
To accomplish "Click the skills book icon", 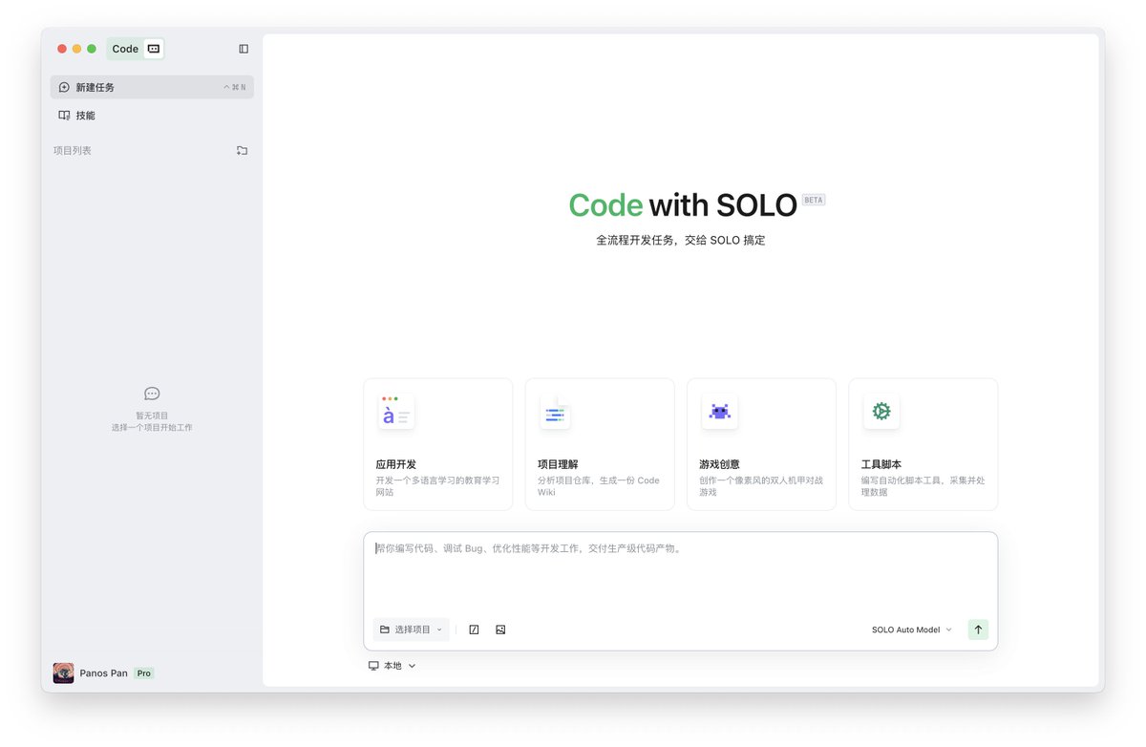I will click(64, 116).
